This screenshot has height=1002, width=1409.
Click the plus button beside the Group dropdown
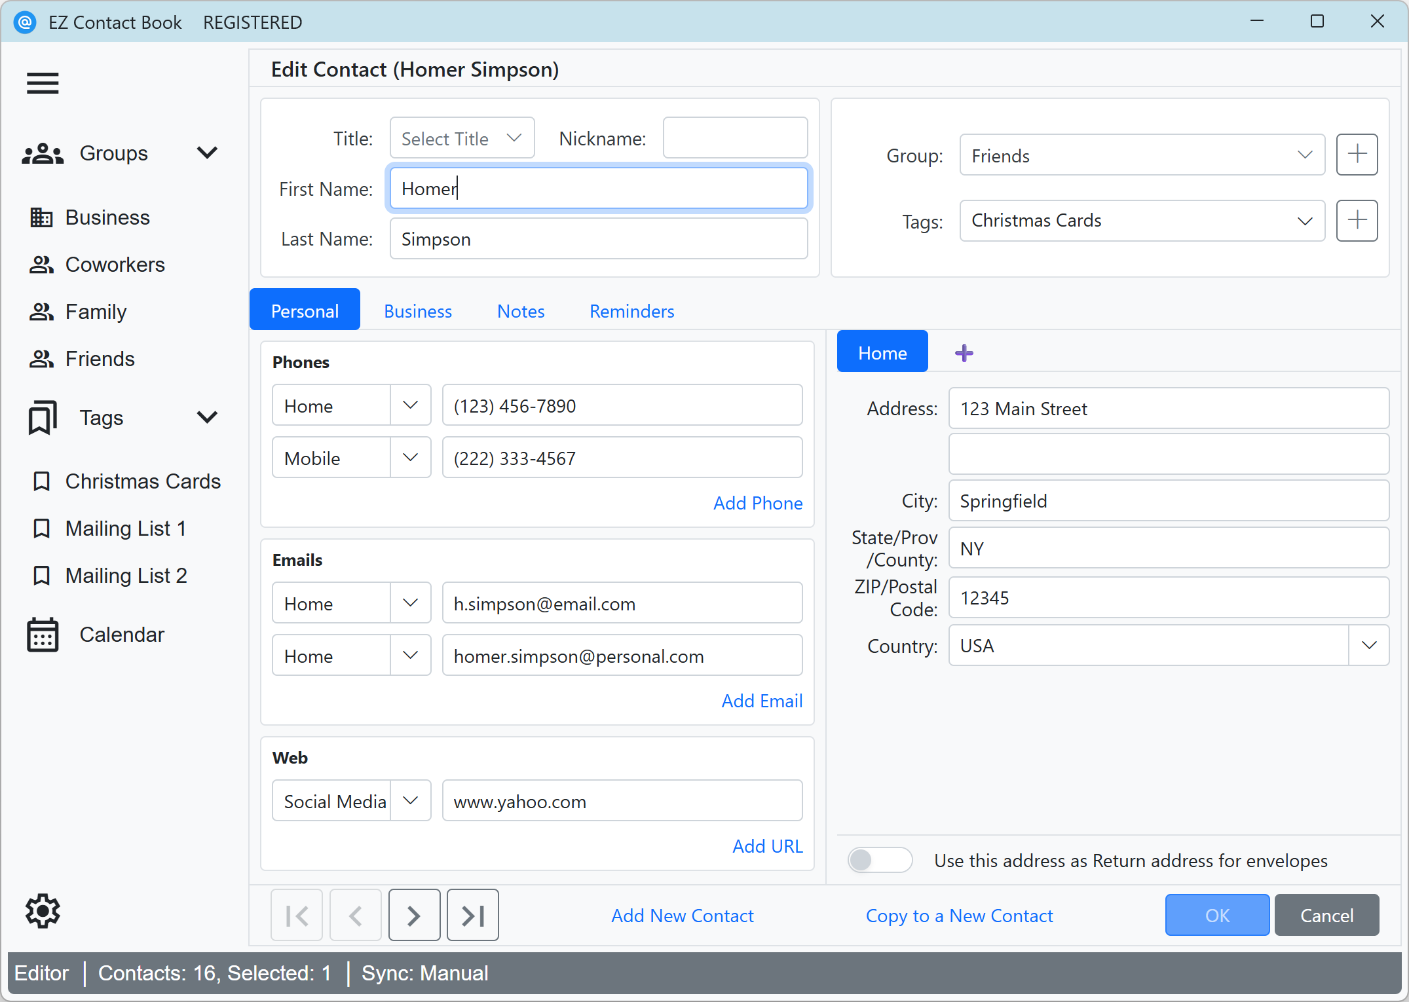(x=1357, y=155)
